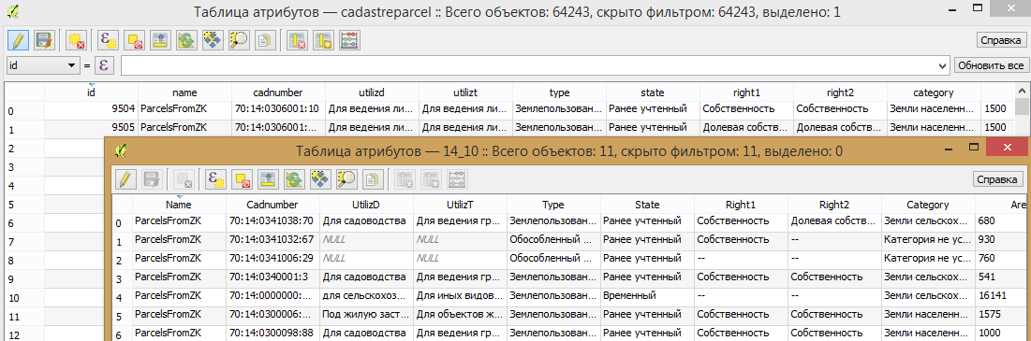Click the Cadnumber header in 14_10 table

(272, 205)
